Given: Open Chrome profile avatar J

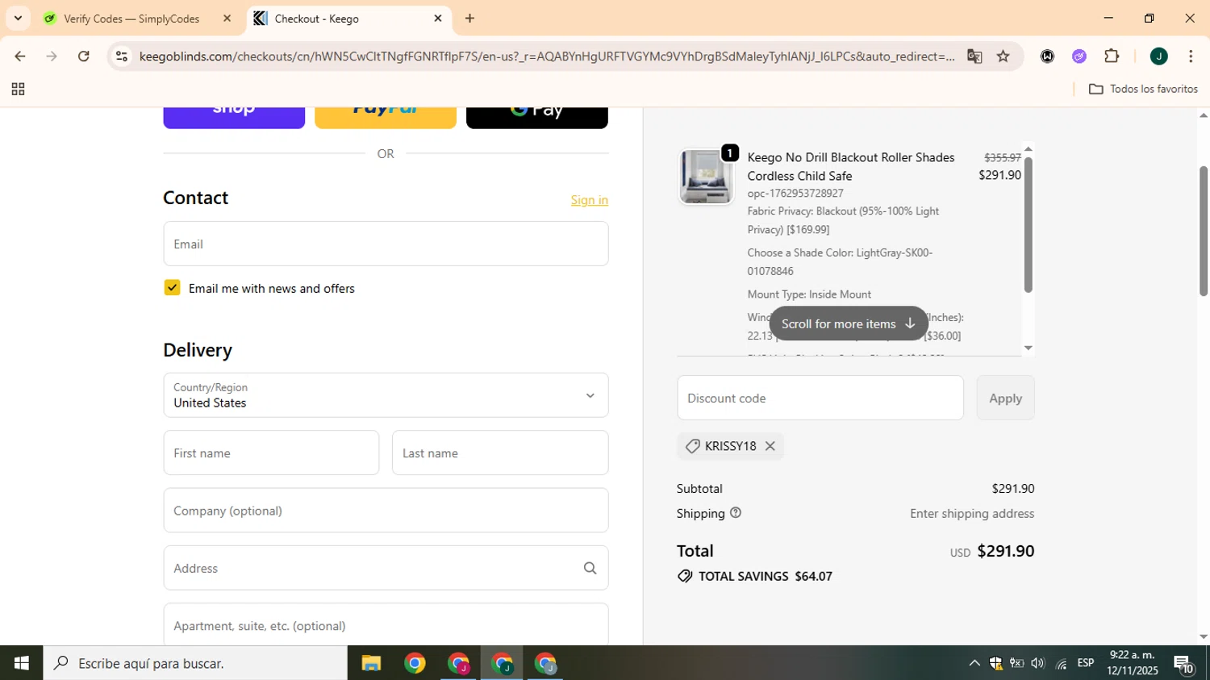Looking at the screenshot, I should point(1159,56).
